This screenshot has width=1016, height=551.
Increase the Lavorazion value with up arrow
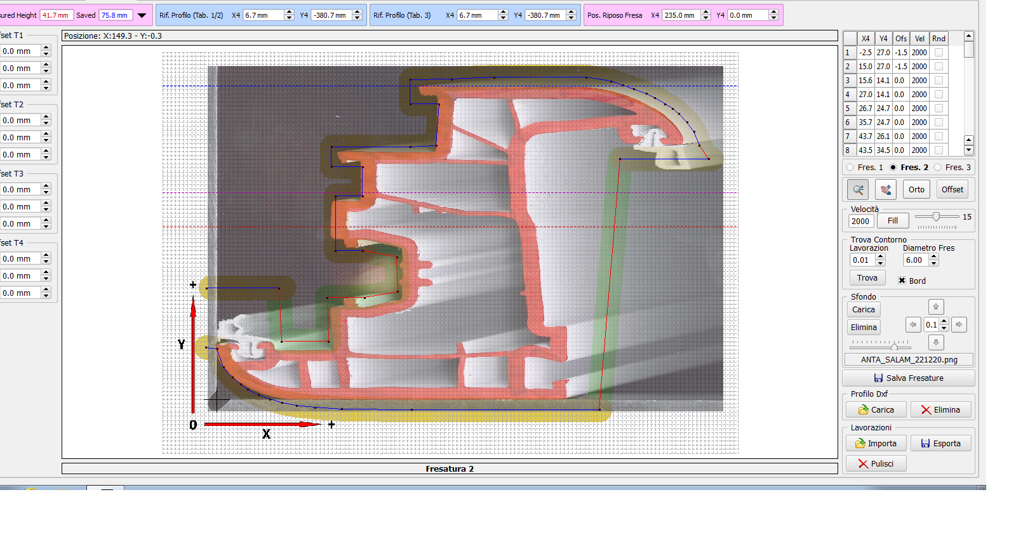[880, 256]
